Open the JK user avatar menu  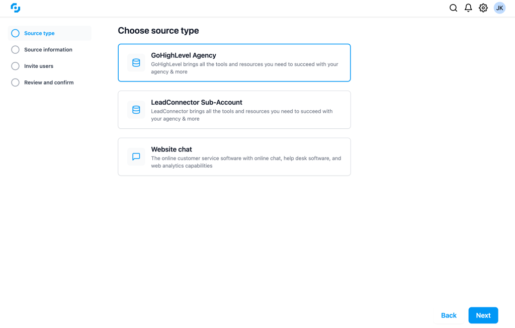tap(499, 8)
